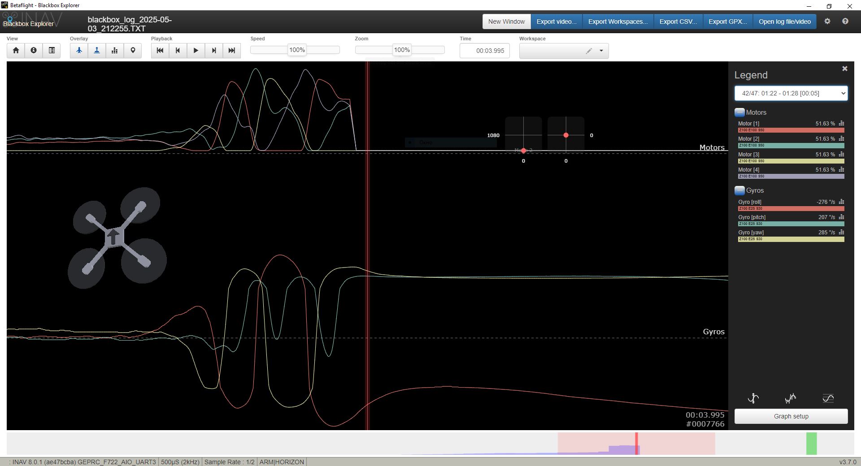Viewport: 861px width, 466px height.
Task: Collapse the Motors legend group
Action: pos(739,112)
